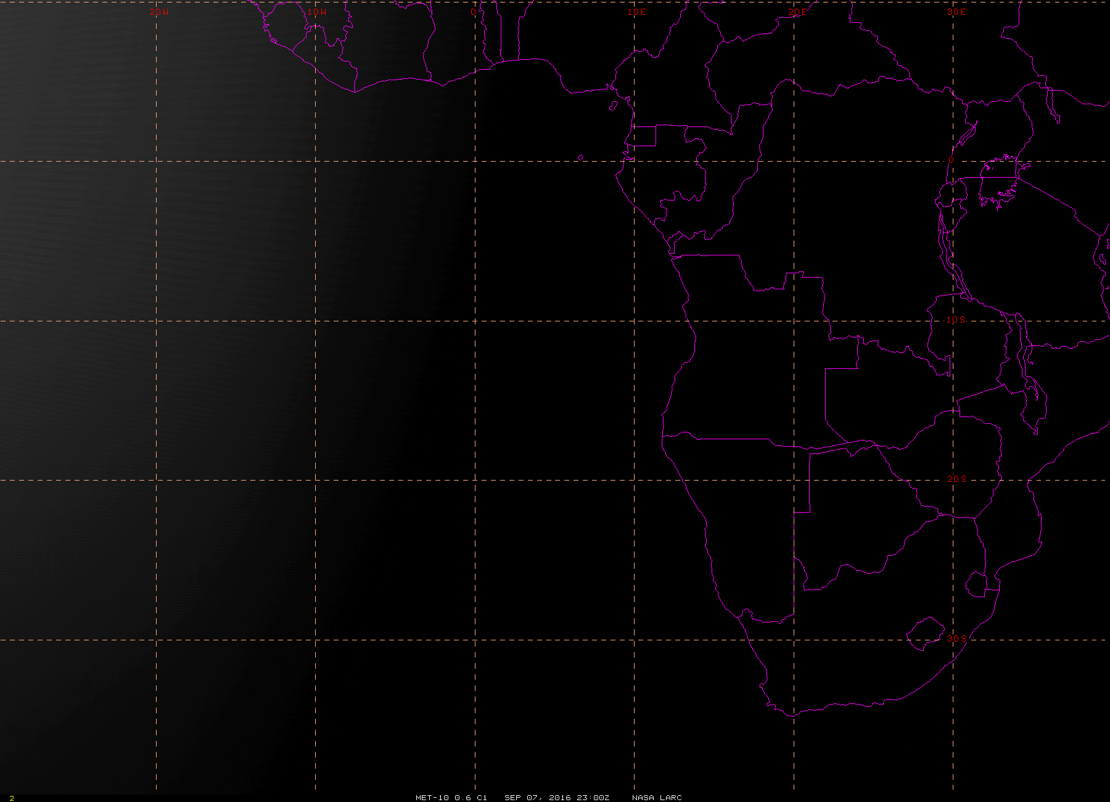Click the 10W longitude label
Image resolution: width=1110 pixels, height=802 pixels.
click(317, 12)
